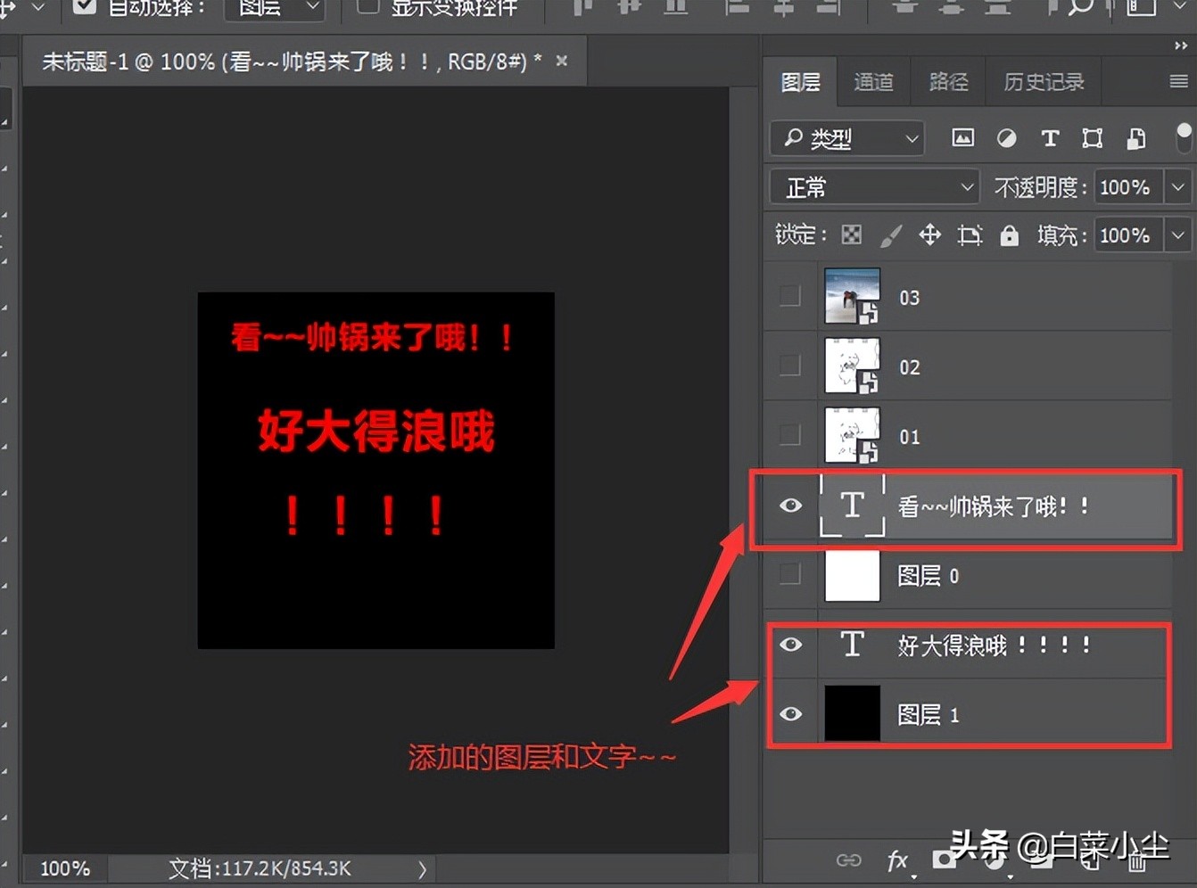Add a new layer mask
Viewport: 1197px width, 888px height.
[944, 860]
